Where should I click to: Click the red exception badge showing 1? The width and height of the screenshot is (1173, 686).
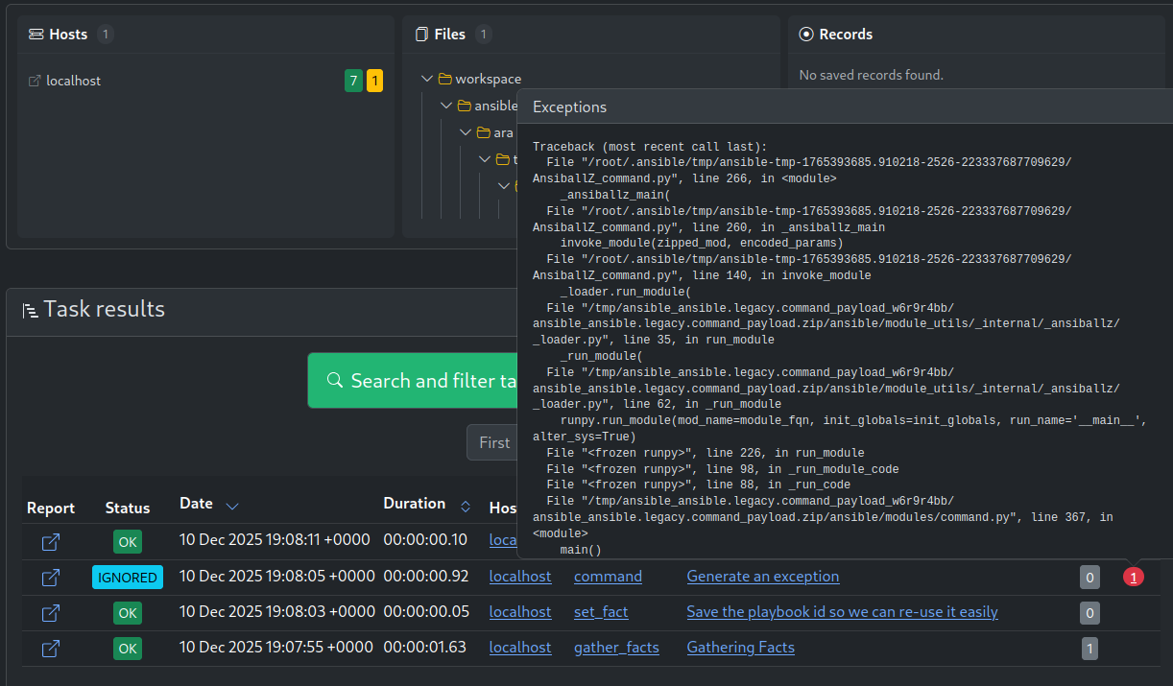(1134, 577)
